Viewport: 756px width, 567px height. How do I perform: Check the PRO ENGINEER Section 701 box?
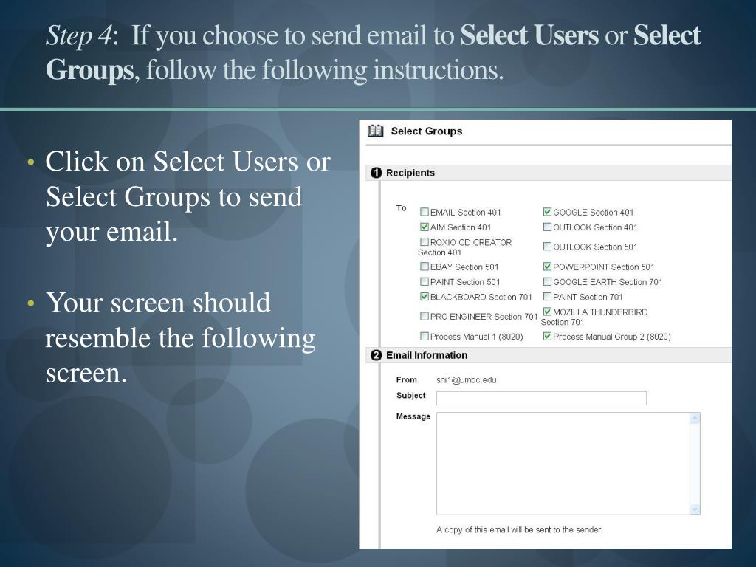tap(425, 316)
